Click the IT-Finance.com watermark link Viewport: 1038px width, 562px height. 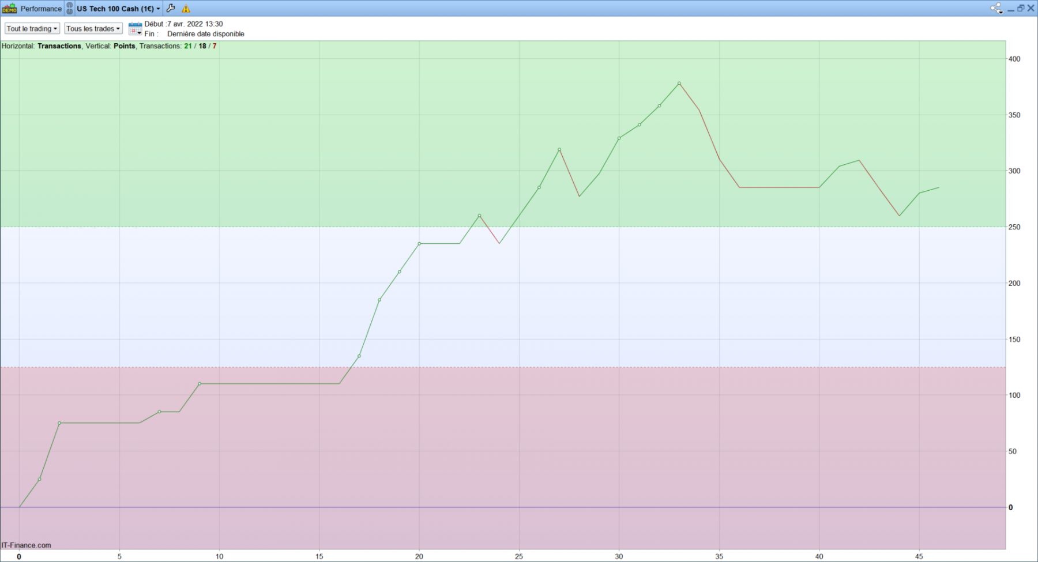[26, 545]
